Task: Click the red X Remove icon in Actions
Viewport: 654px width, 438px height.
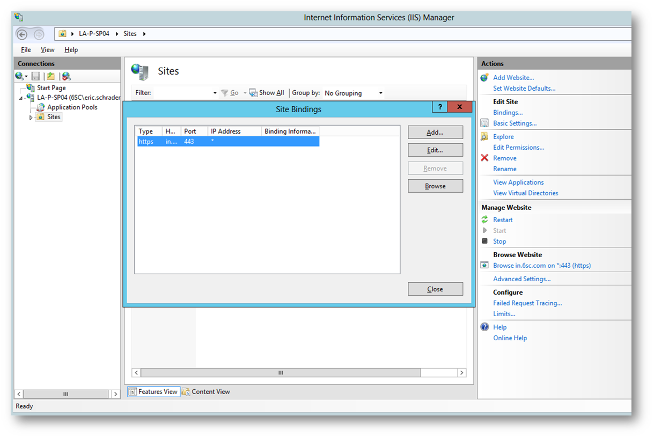Action: (484, 158)
